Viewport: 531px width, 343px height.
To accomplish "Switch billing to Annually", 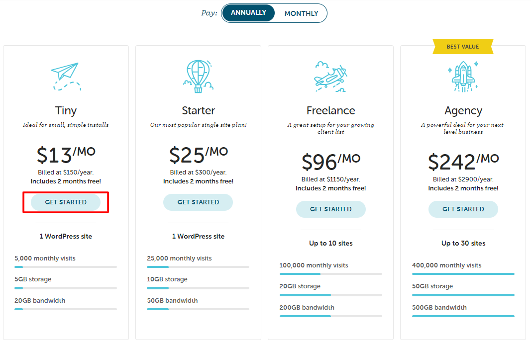I will click(248, 13).
